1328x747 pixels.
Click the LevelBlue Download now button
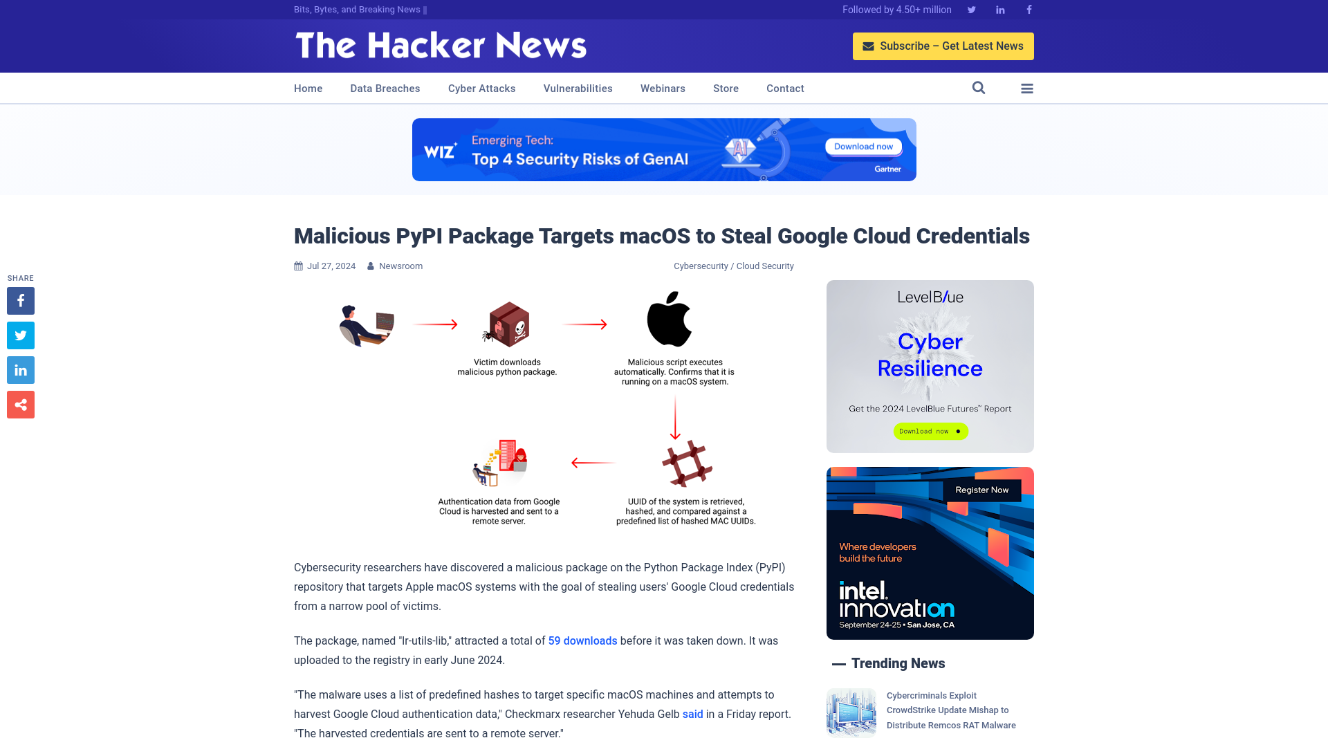pos(930,430)
